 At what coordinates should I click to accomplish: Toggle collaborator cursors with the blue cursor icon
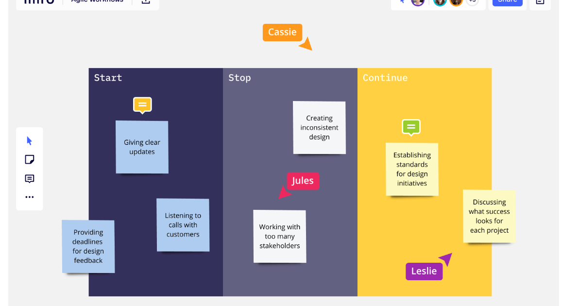pyautogui.click(x=402, y=1)
